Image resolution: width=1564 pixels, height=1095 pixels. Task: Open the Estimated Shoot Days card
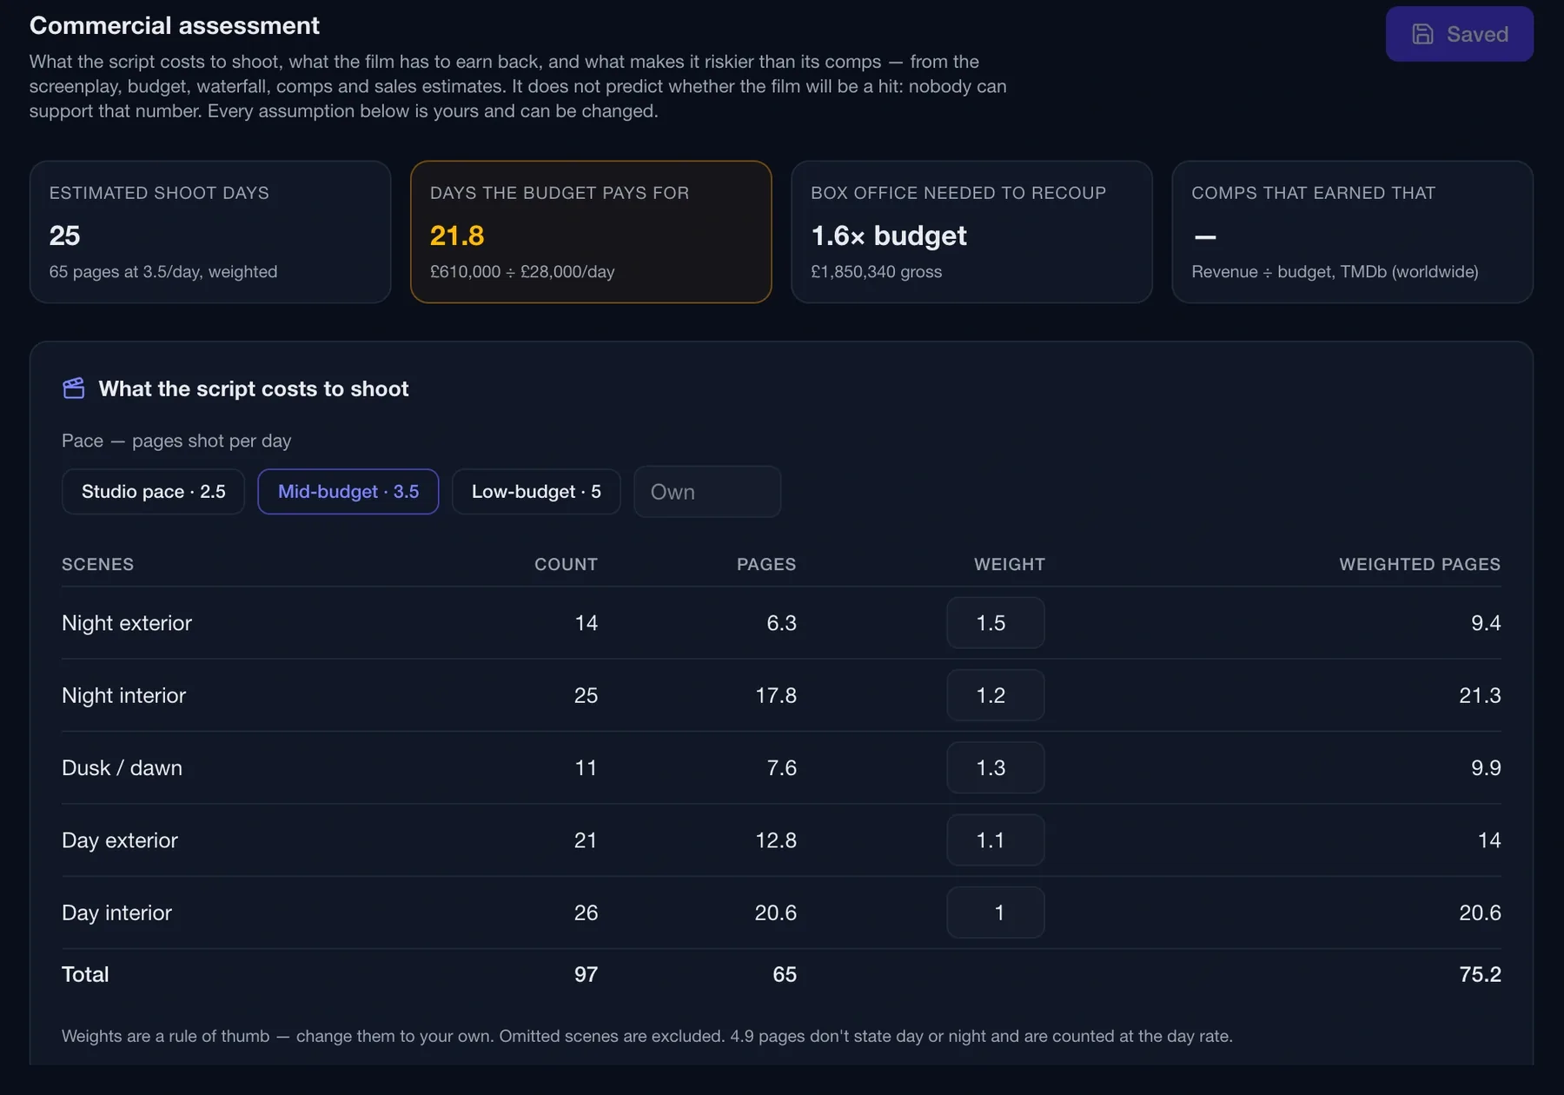210,232
